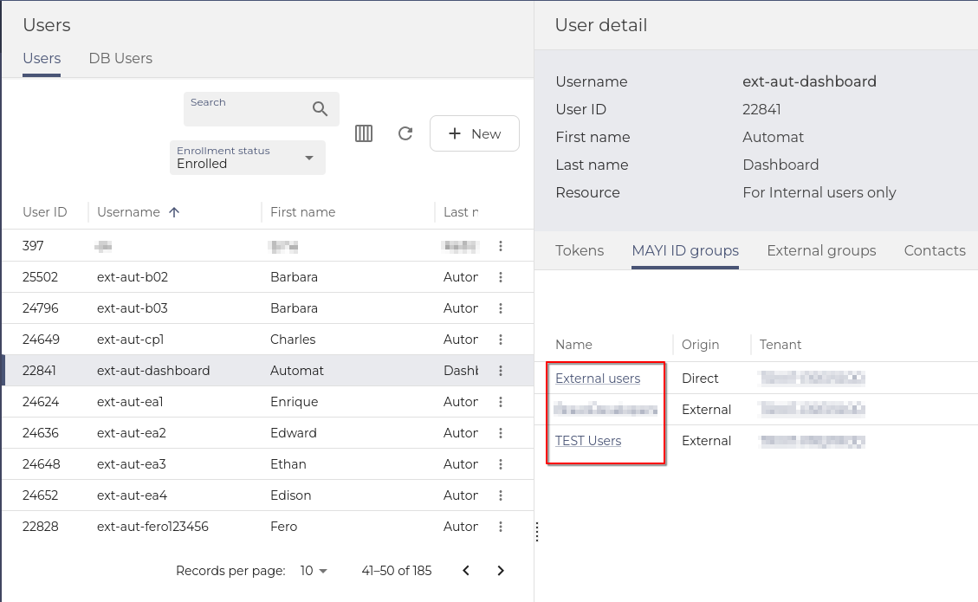
Task: Go to the next page of records
Action: [x=501, y=570]
